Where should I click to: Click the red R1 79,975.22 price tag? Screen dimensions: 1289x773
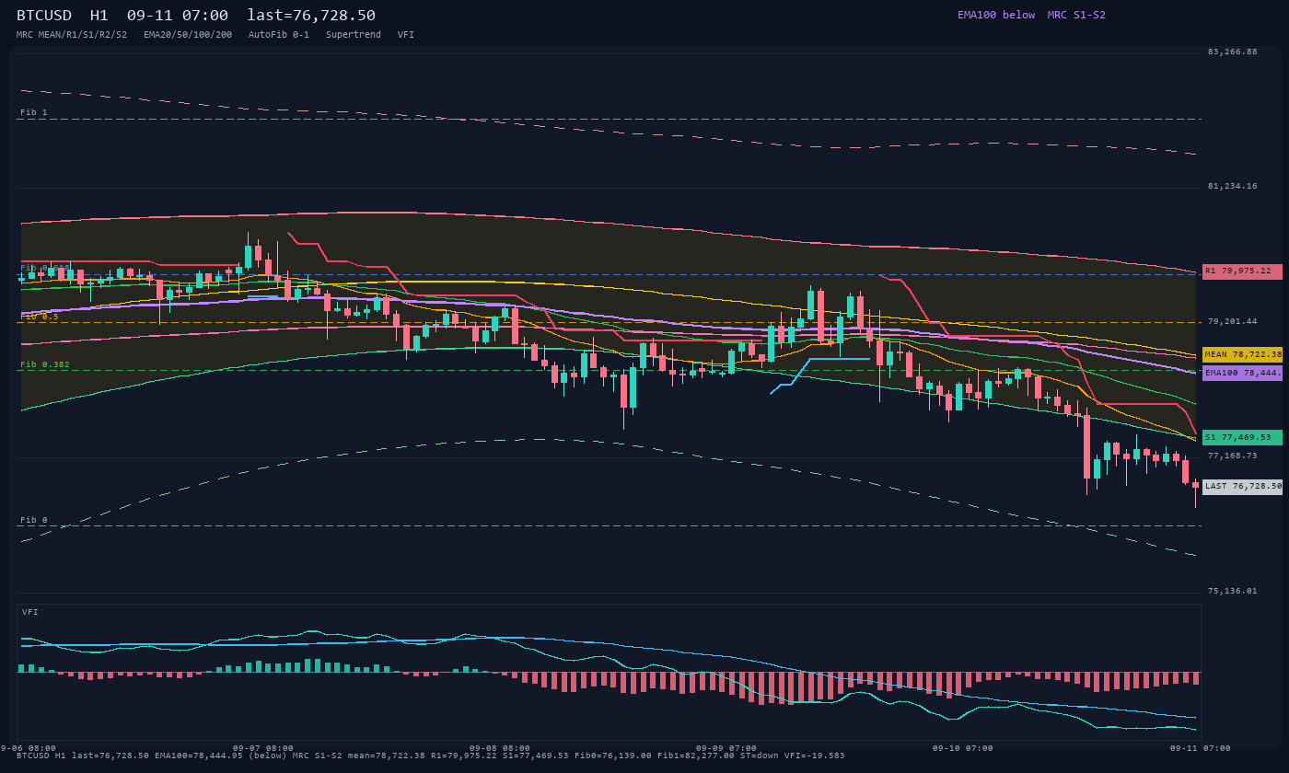(1242, 271)
